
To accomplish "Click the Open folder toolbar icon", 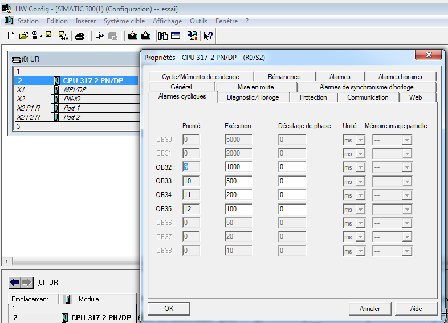I will coord(23,36).
